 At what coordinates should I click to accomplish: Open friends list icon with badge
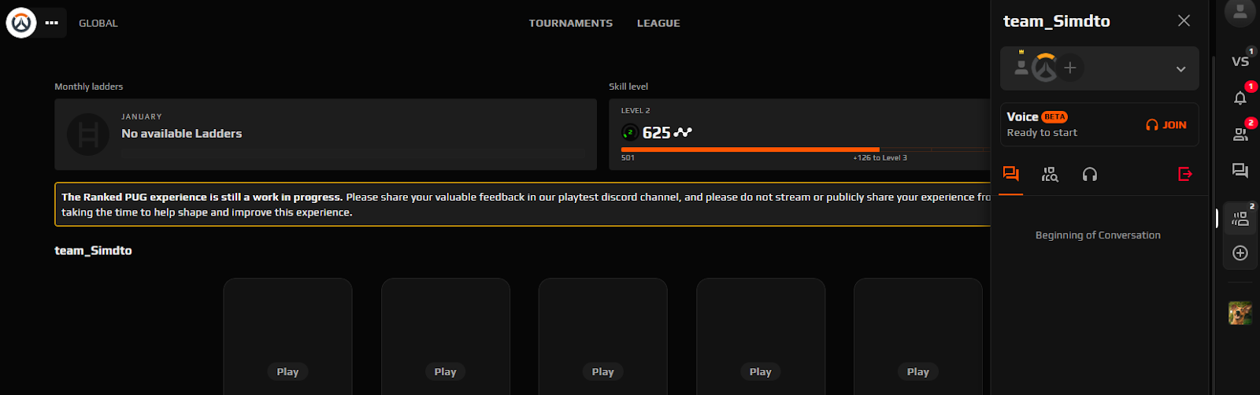1240,134
